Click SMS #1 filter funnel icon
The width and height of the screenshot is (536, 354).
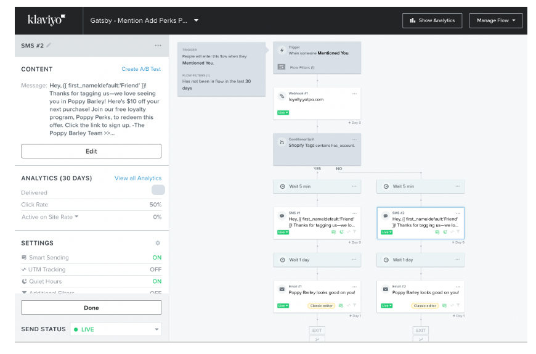[354, 233]
